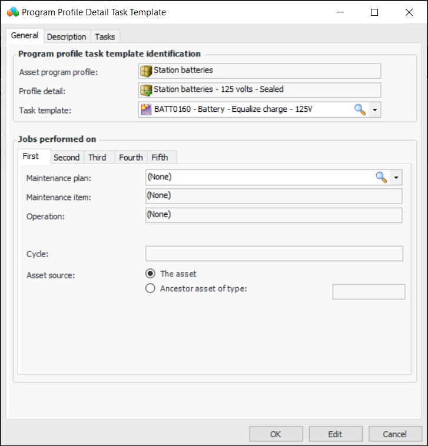Click the BATT0160 task template text

pos(233,109)
